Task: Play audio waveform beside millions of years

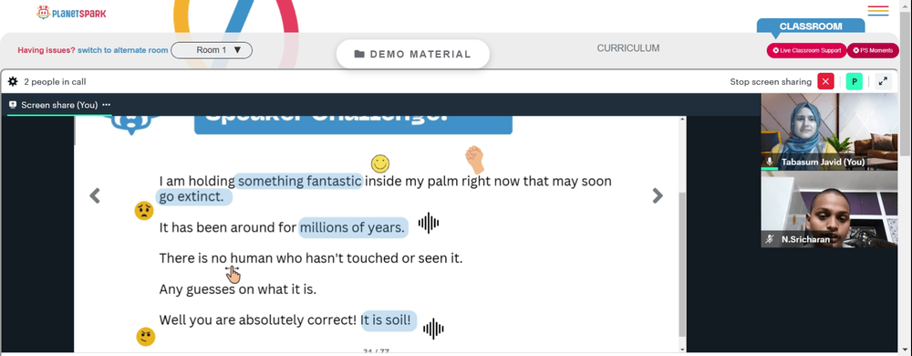Action: (x=428, y=224)
